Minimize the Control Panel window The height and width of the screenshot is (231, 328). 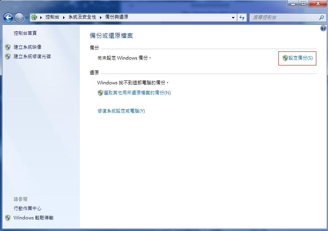tap(293, 3)
